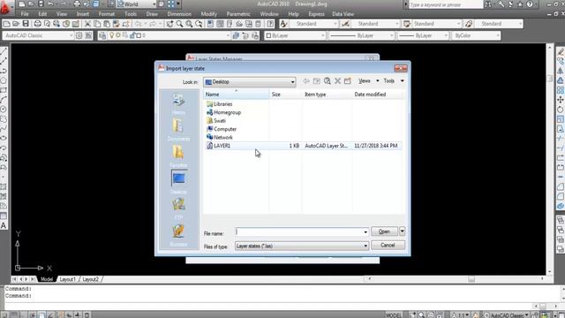Click the Delete X icon in the dialog toolbar
This screenshot has width=565, height=318.
tap(337, 81)
